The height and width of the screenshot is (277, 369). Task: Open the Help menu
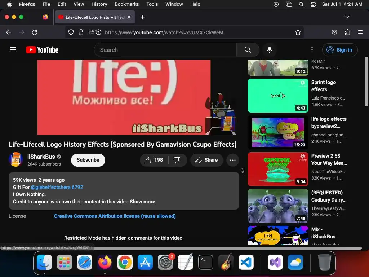pyautogui.click(x=195, y=4)
